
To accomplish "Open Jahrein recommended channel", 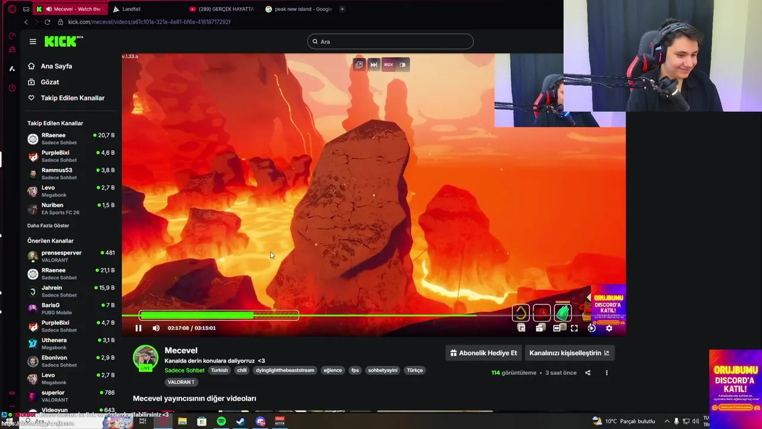I will click(71, 291).
